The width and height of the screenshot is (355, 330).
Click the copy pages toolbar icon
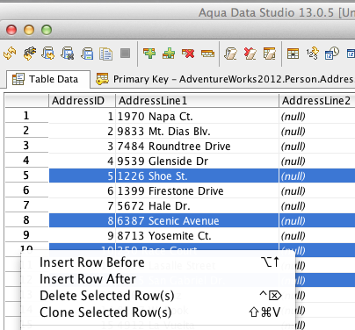105,54
